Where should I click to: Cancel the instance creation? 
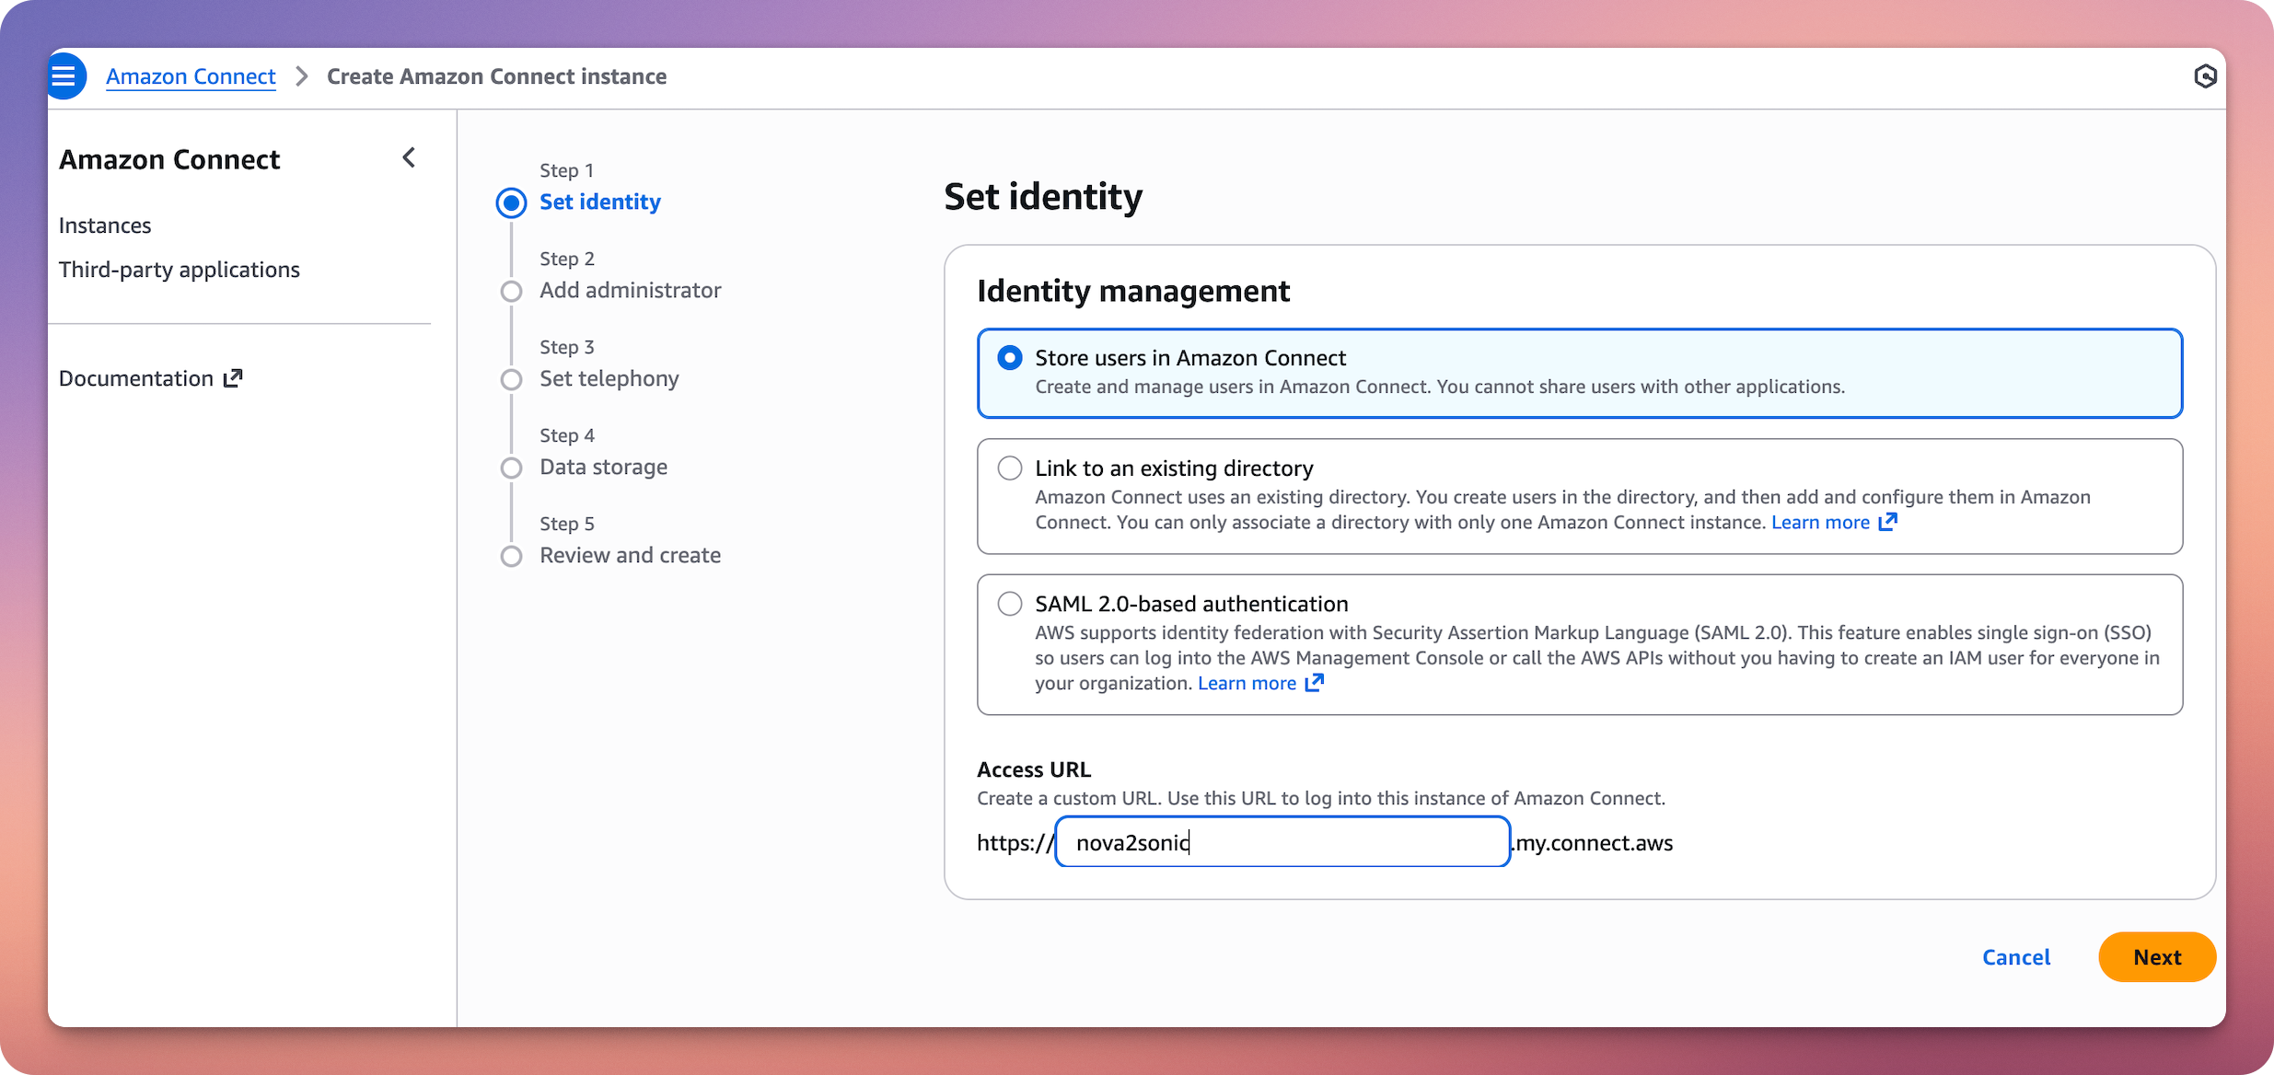click(2016, 957)
